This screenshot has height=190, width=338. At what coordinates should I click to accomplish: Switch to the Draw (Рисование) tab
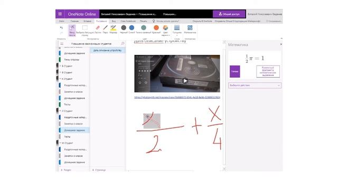point(101,21)
